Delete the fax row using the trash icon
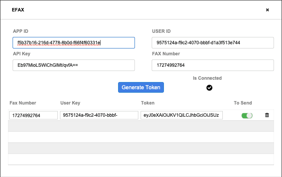 pos(267,115)
